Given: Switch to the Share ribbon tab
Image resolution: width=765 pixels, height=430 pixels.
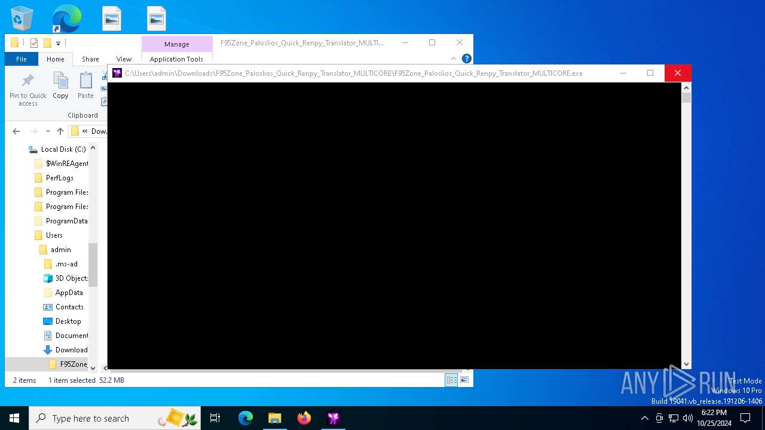Looking at the screenshot, I should (x=90, y=59).
